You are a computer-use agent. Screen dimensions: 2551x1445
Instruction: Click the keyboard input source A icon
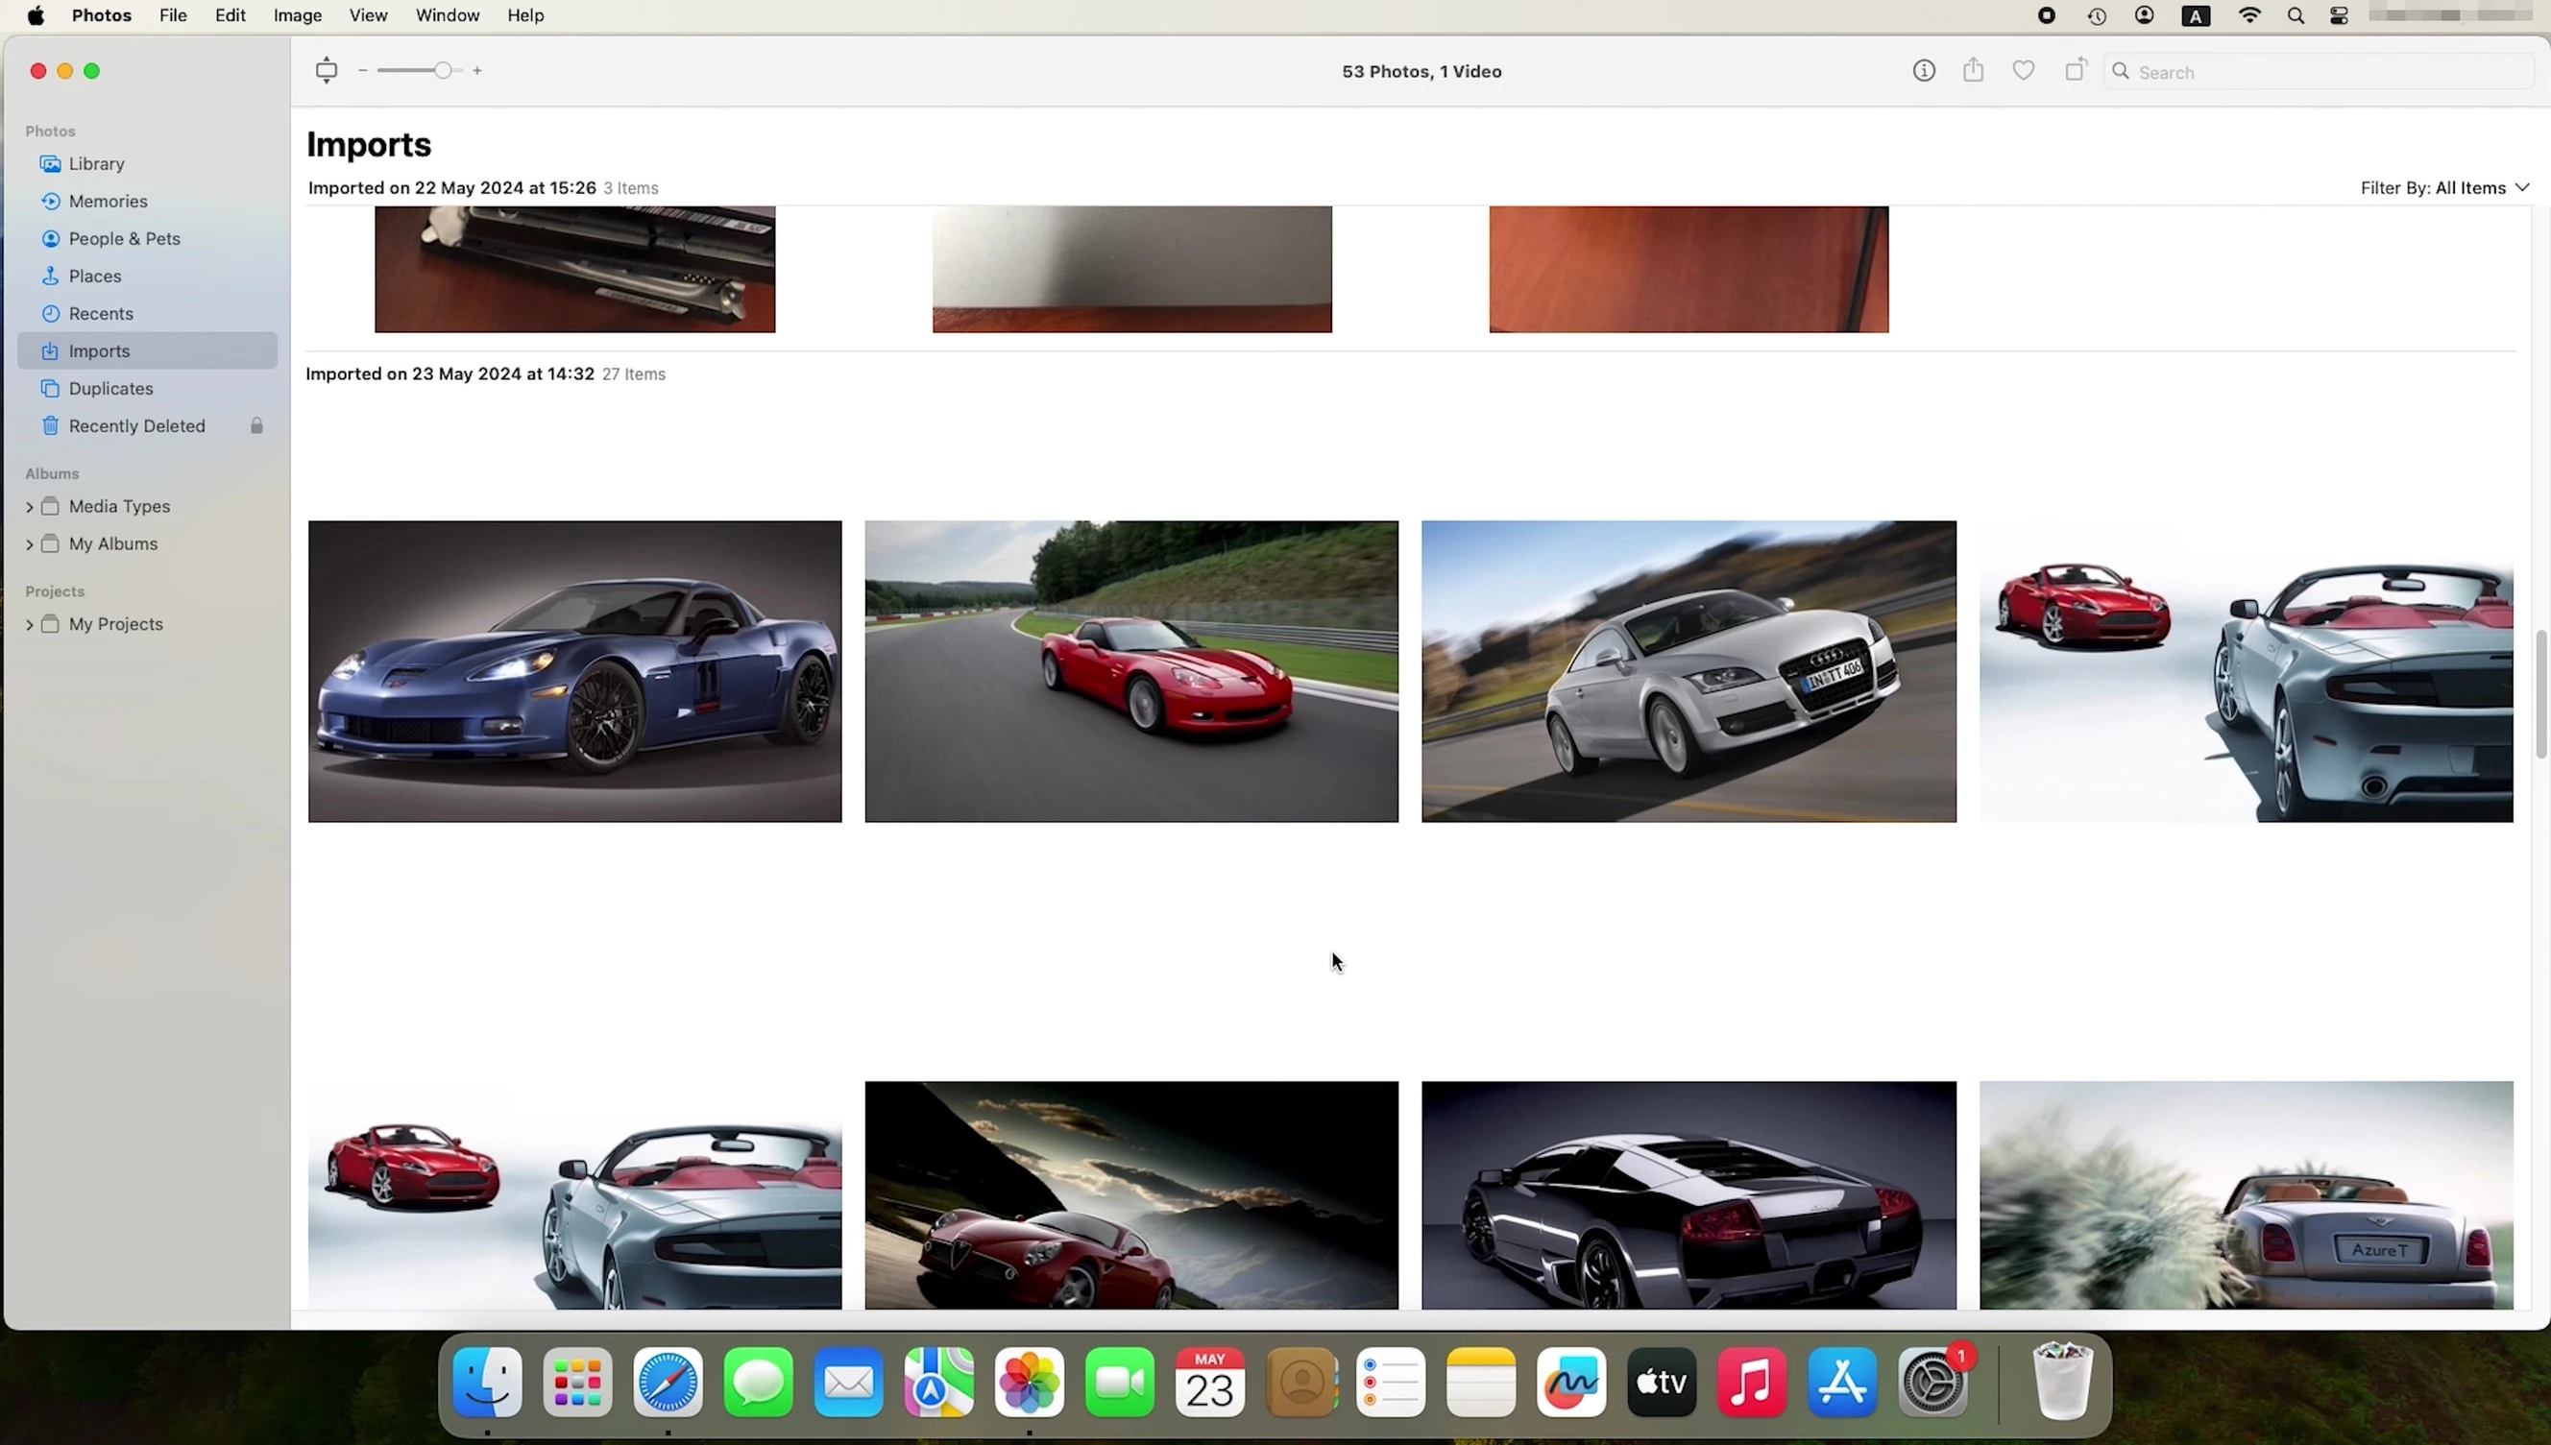[x=2196, y=15]
